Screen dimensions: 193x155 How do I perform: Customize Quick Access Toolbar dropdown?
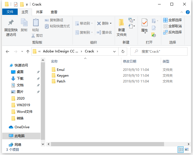click(x=27, y=5)
